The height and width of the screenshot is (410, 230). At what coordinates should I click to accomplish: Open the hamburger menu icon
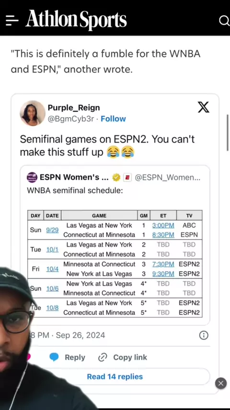12,20
